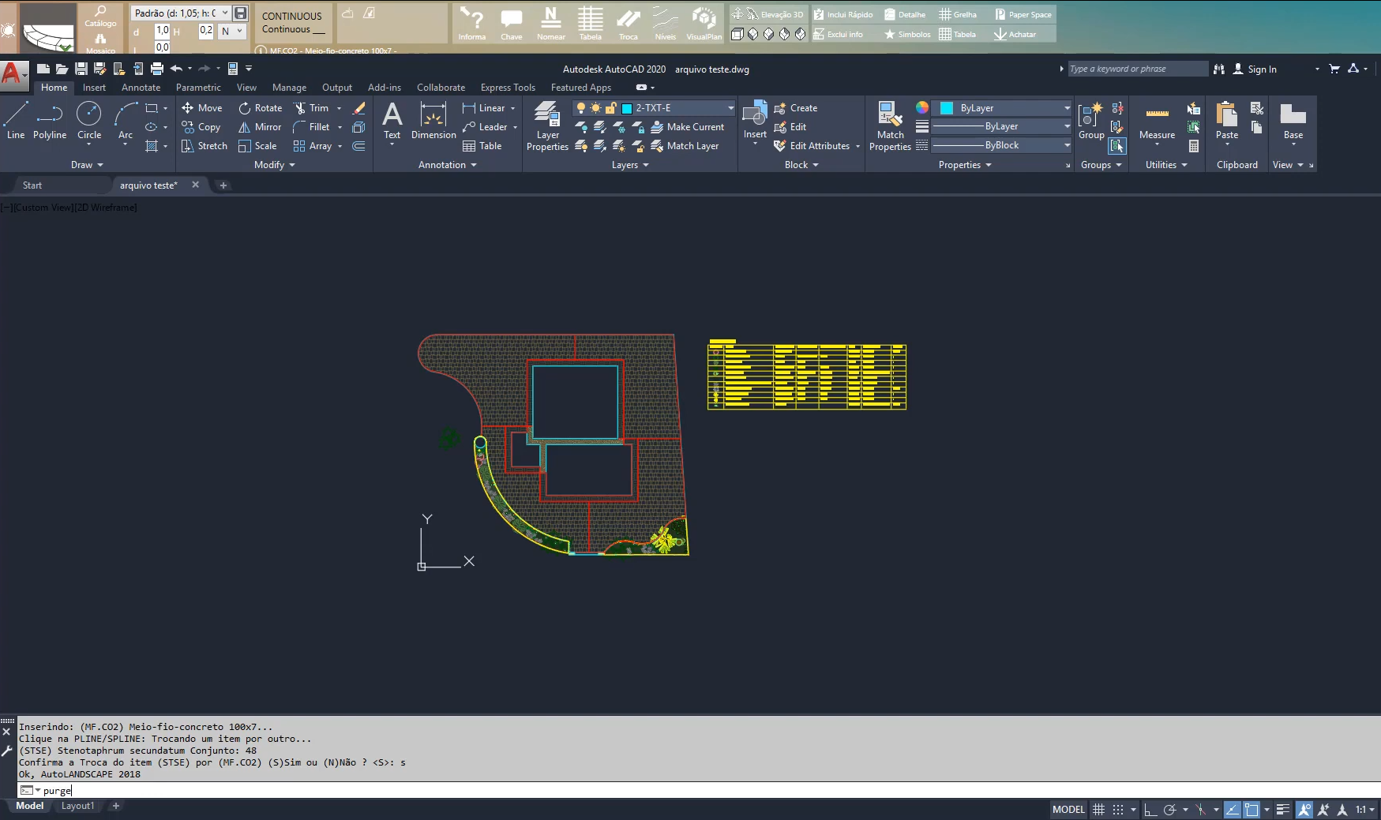Viewport: 1381px width, 820px height.
Task: Click the Chave speech-bubble icon
Action: pyautogui.click(x=512, y=24)
